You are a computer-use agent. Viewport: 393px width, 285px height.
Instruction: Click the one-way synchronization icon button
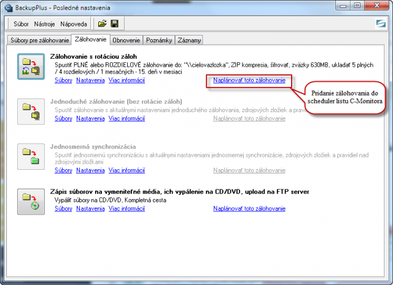point(31,157)
